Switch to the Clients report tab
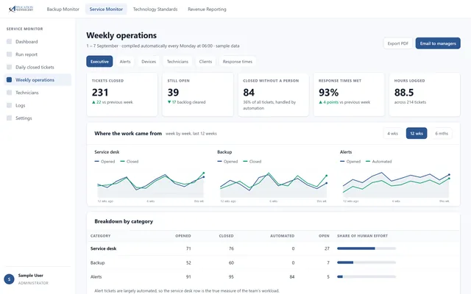This screenshot has height=294, width=471. [205, 62]
